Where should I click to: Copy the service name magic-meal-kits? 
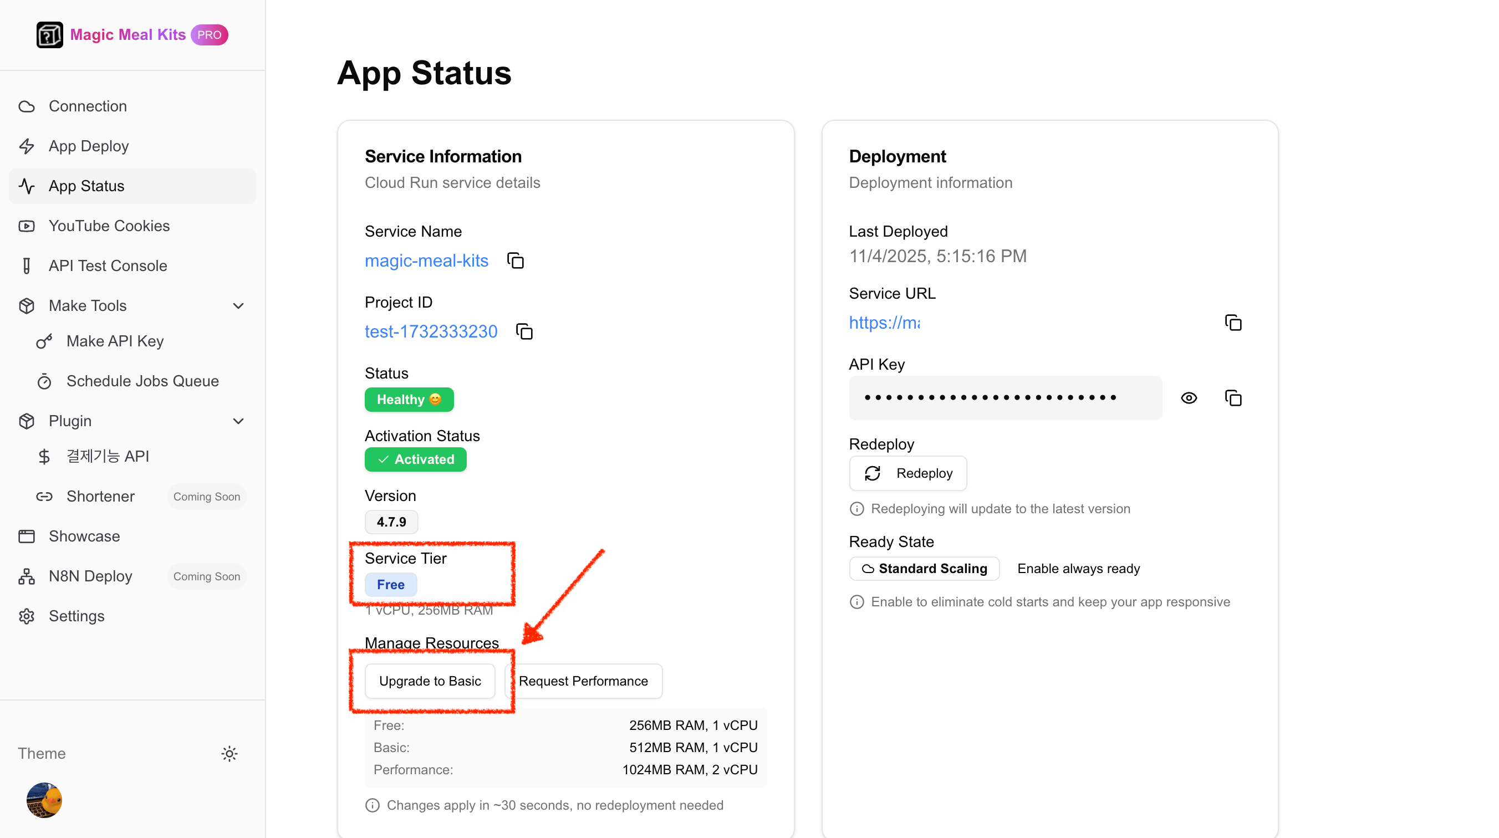pyautogui.click(x=516, y=260)
